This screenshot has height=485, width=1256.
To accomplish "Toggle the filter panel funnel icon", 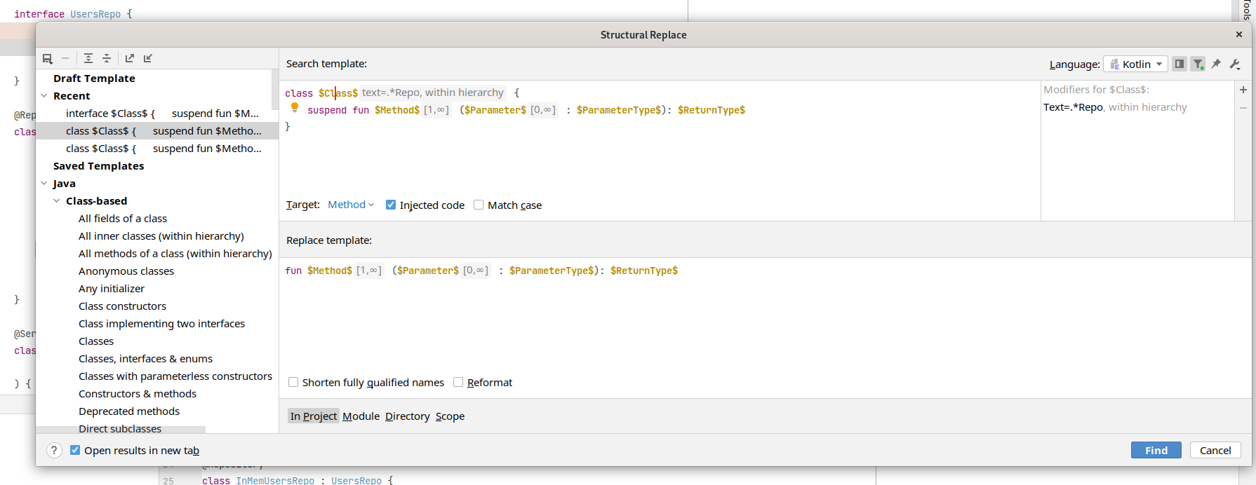I will pos(1198,64).
